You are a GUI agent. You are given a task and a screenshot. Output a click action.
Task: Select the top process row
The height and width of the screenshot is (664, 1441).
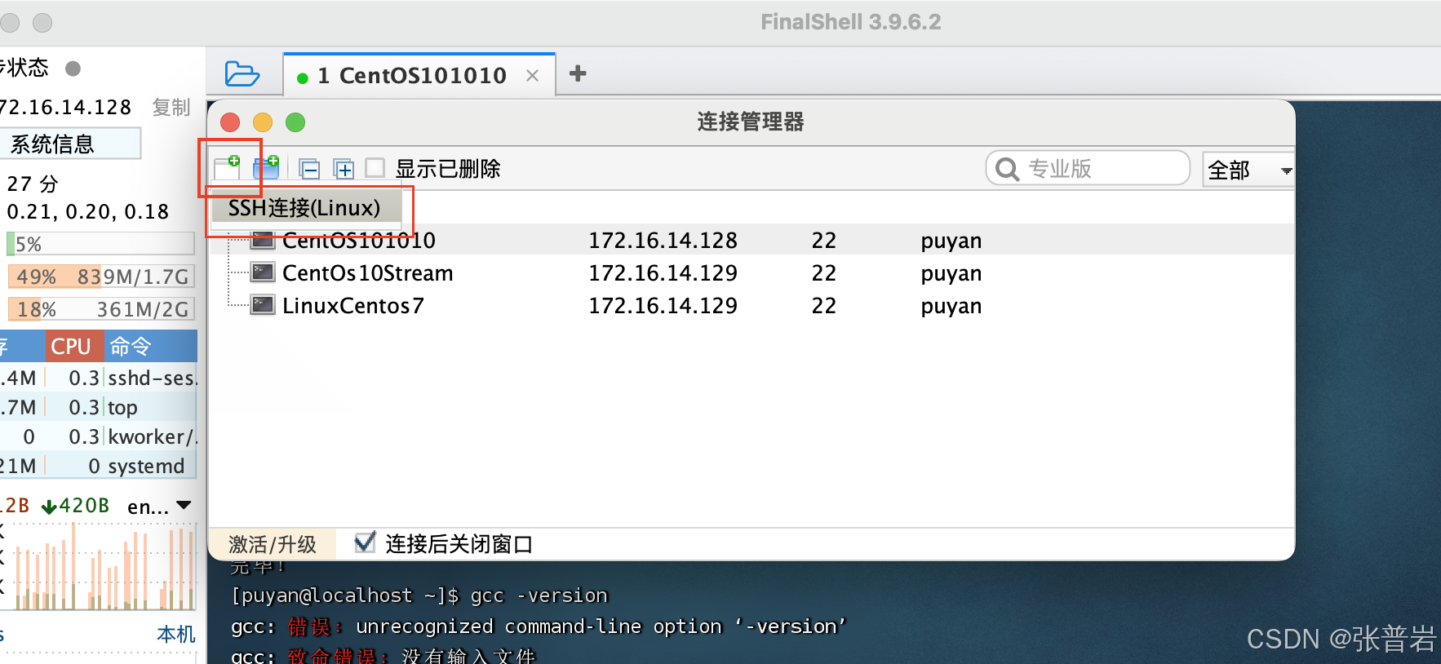click(99, 407)
